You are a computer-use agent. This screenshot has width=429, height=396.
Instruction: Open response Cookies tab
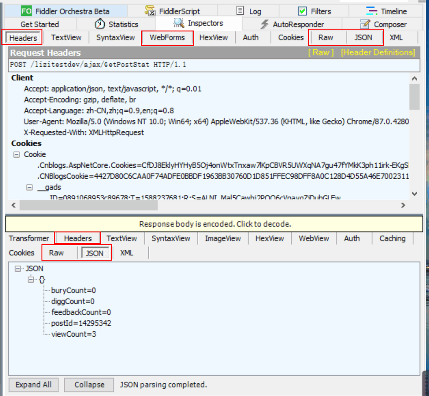pyautogui.click(x=21, y=253)
